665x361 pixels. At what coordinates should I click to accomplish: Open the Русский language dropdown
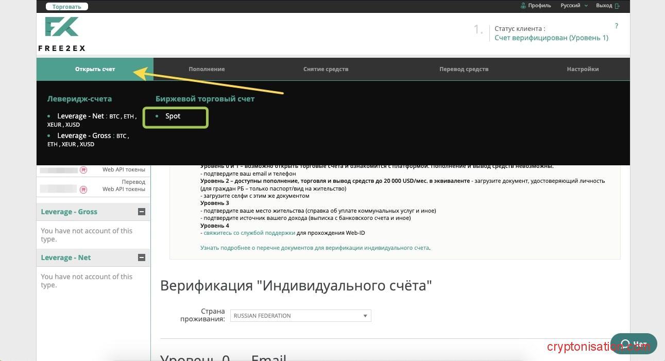click(x=574, y=6)
